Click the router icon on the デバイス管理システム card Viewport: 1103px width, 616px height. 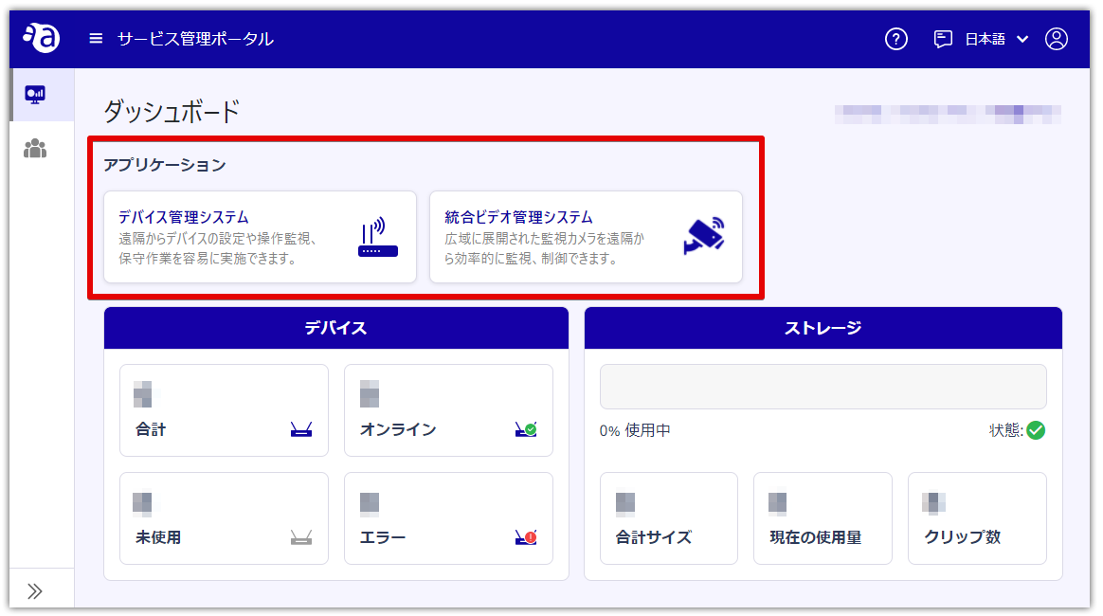(x=378, y=237)
